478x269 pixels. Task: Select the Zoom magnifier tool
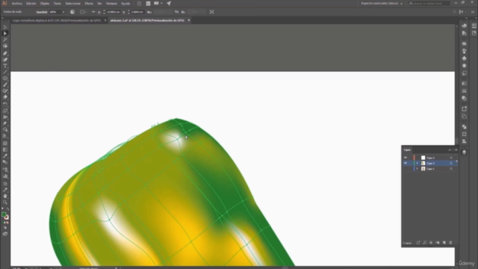[x=5, y=202]
